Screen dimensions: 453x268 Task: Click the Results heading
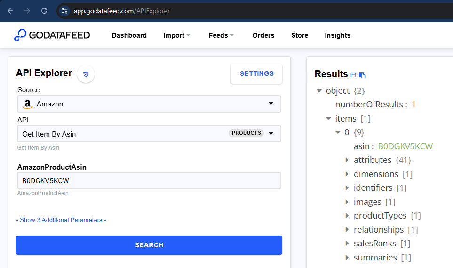click(x=331, y=74)
